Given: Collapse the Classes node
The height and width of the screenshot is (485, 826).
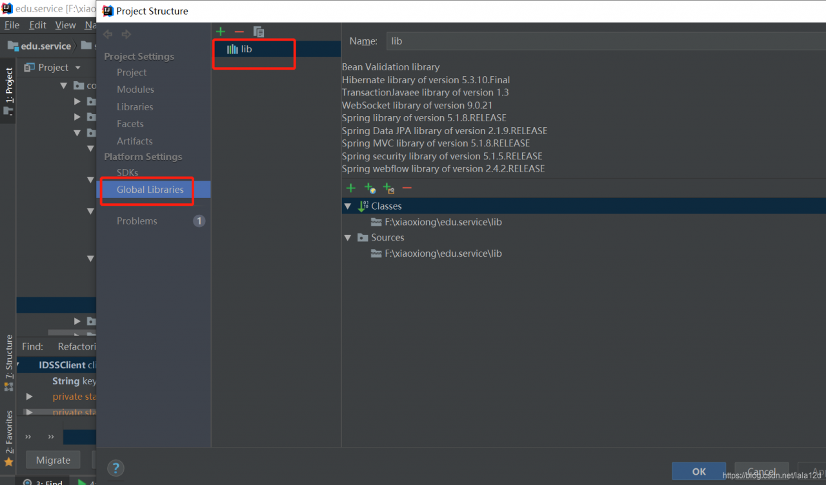Looking at the screenshot, I should (x=348, y=206).
